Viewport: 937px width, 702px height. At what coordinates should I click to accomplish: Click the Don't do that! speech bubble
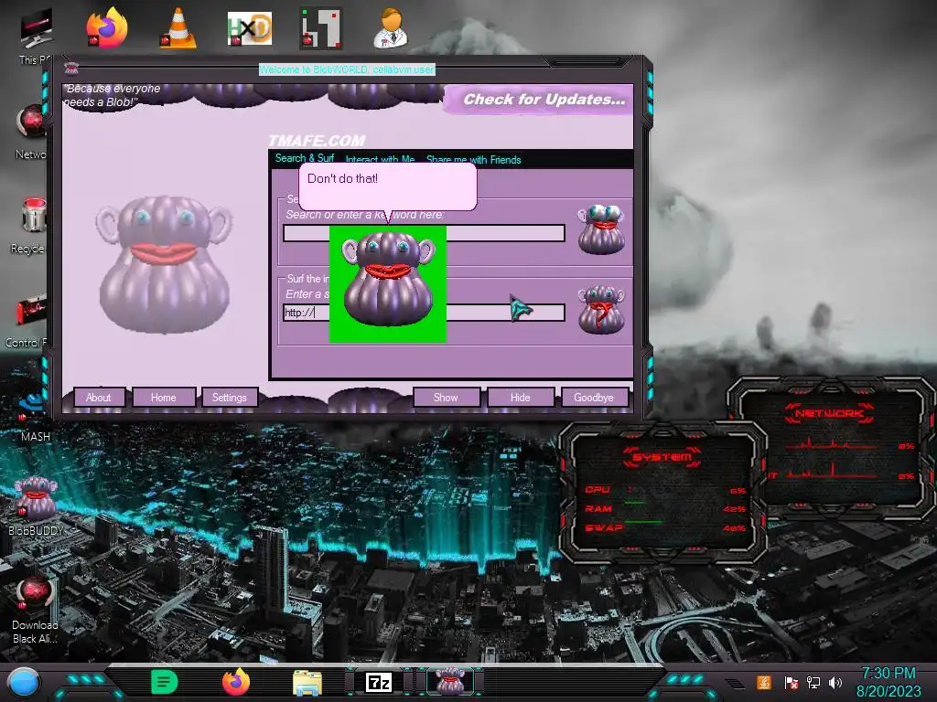coord(388,186)
